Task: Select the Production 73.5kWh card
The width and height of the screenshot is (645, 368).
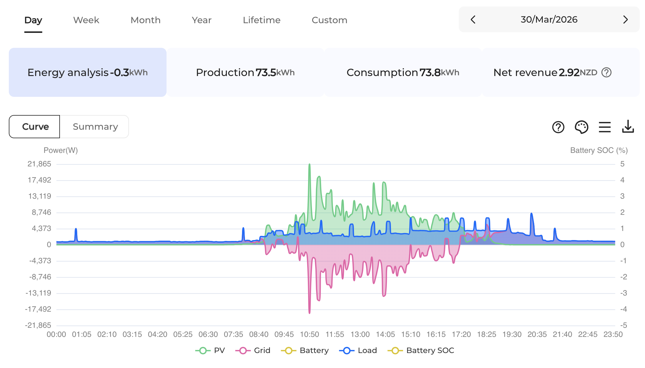Action: [x=245, y=72]
